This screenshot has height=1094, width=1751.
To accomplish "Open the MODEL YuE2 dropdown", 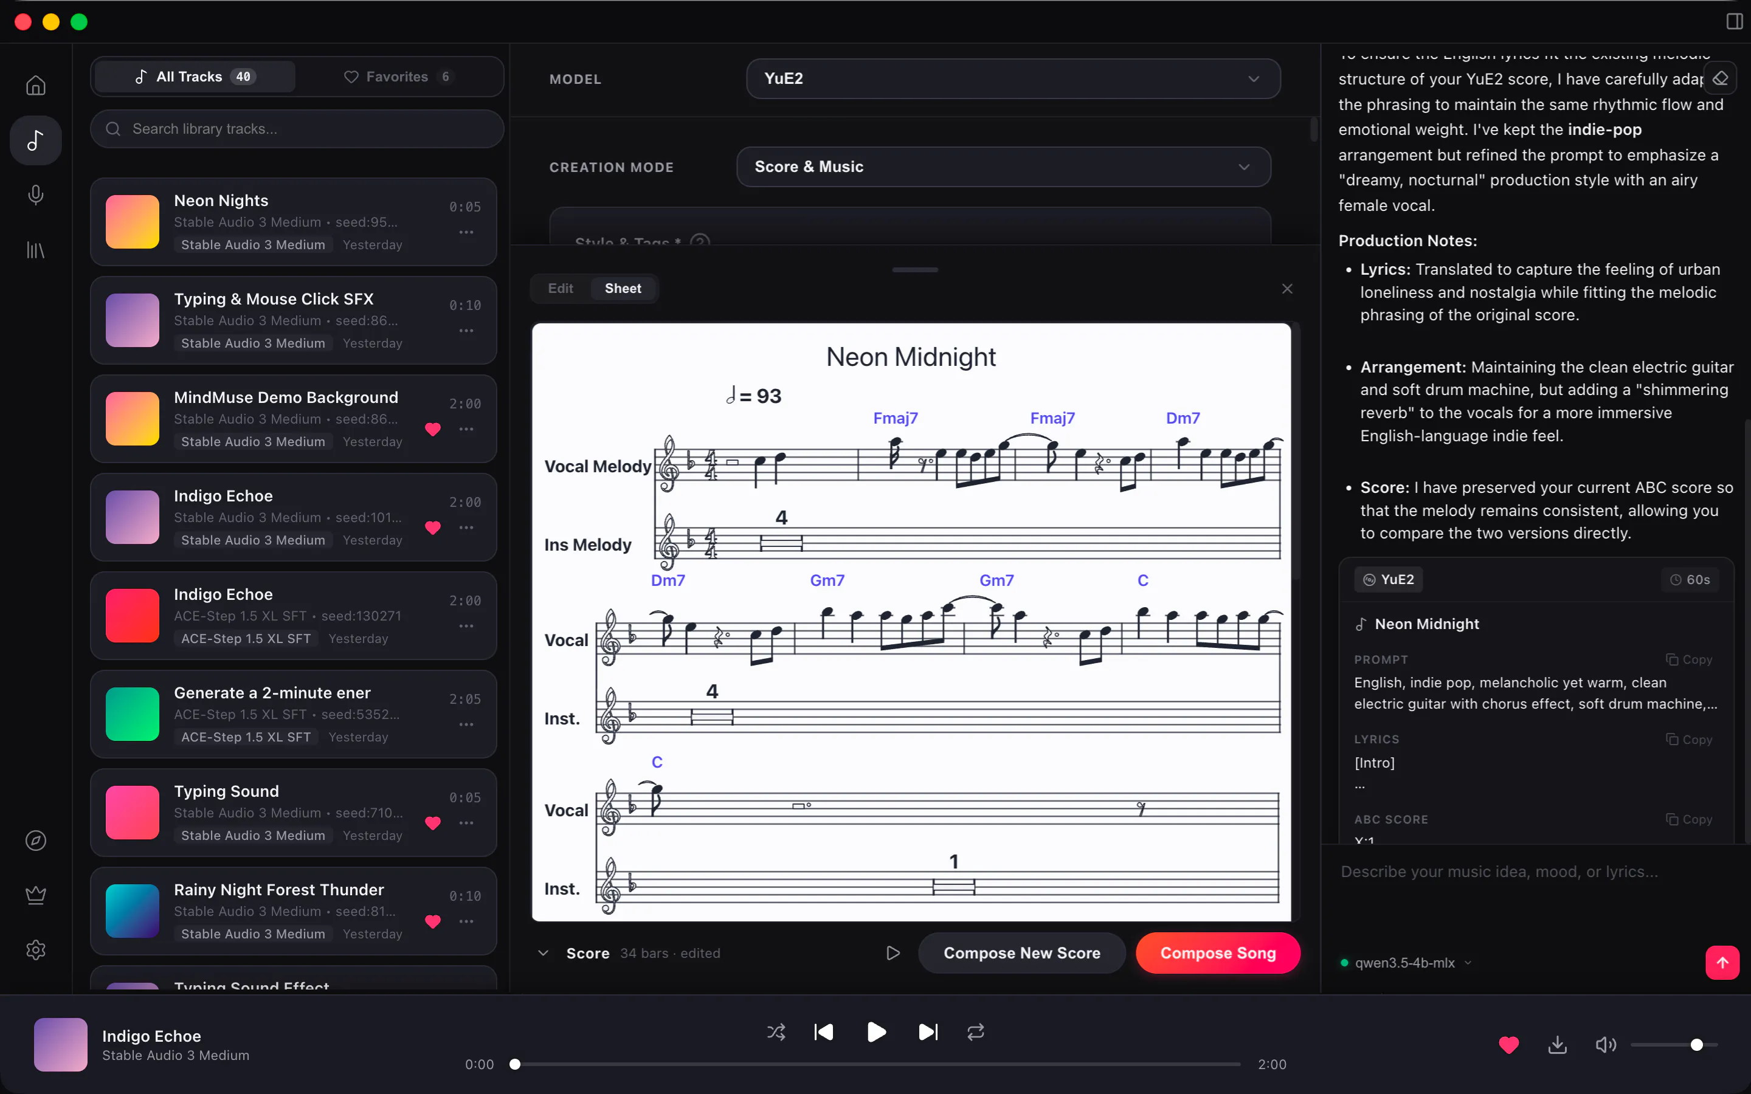I will (1013, 78).
